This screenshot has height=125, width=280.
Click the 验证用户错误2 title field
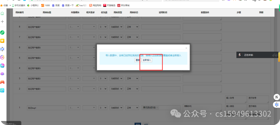coord(46,79)
